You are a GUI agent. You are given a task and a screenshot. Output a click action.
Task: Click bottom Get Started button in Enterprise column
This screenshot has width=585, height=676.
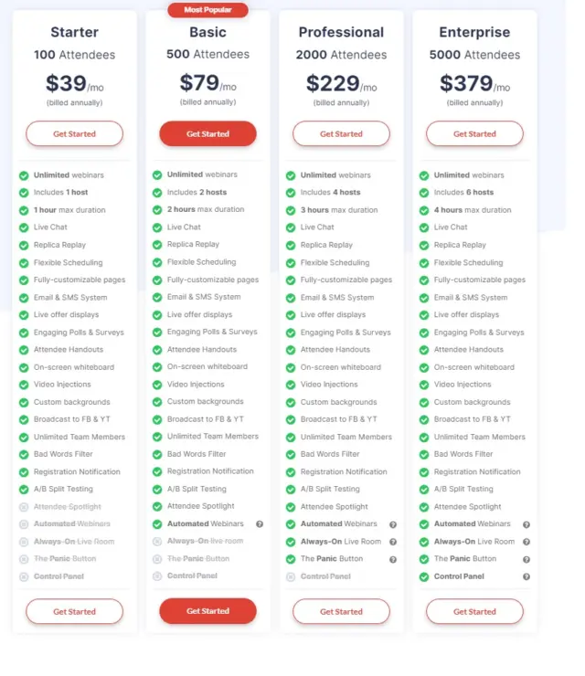pyautogui.click(x=474, y=611)
